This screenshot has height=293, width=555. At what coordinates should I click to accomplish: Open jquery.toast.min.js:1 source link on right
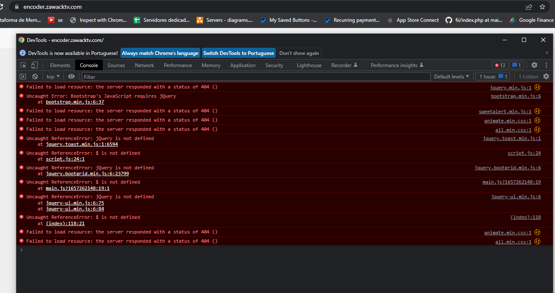coord(512,138)
